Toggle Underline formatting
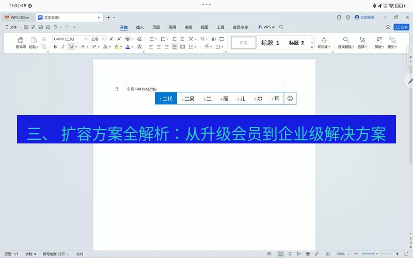Image resolution: width=413 pixels, height=258 pixels. (x=71, y=47)
